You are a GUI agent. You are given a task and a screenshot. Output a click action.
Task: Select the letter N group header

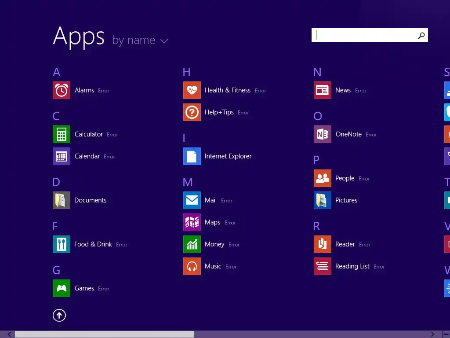click(317, 72)
